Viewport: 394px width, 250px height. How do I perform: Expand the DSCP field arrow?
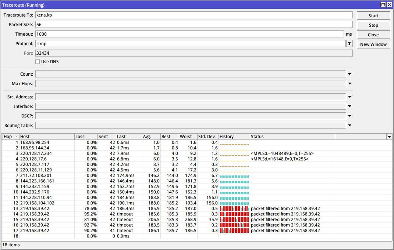[x=349, y=116]
